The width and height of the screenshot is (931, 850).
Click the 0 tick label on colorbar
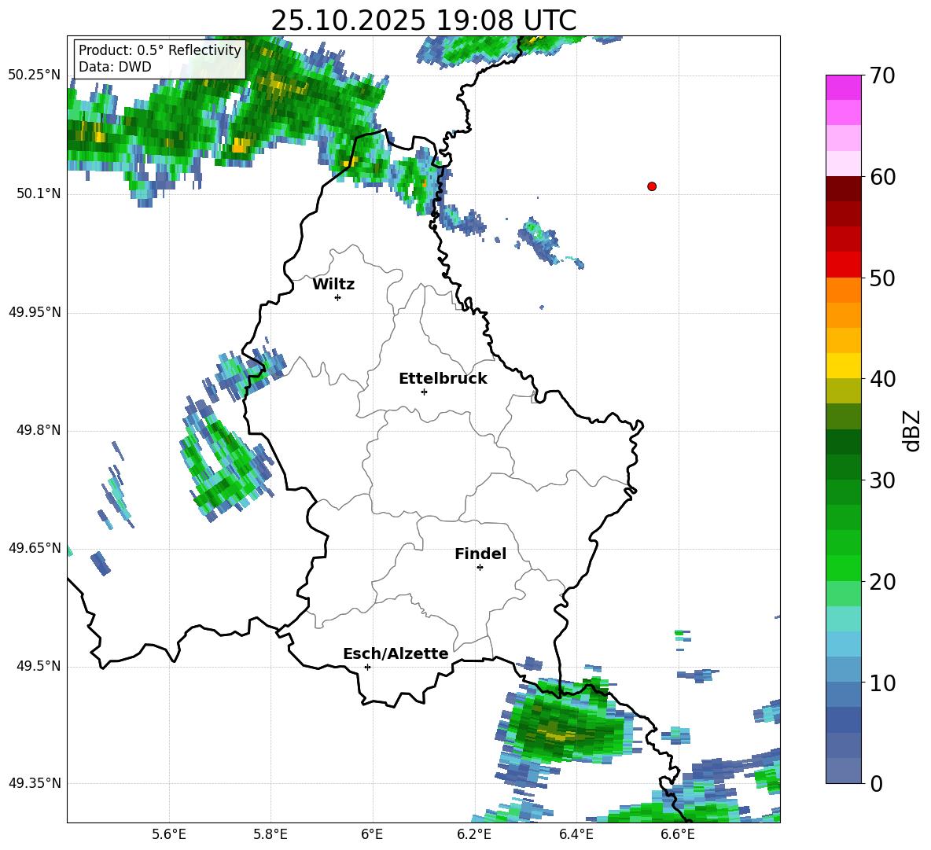876,783
